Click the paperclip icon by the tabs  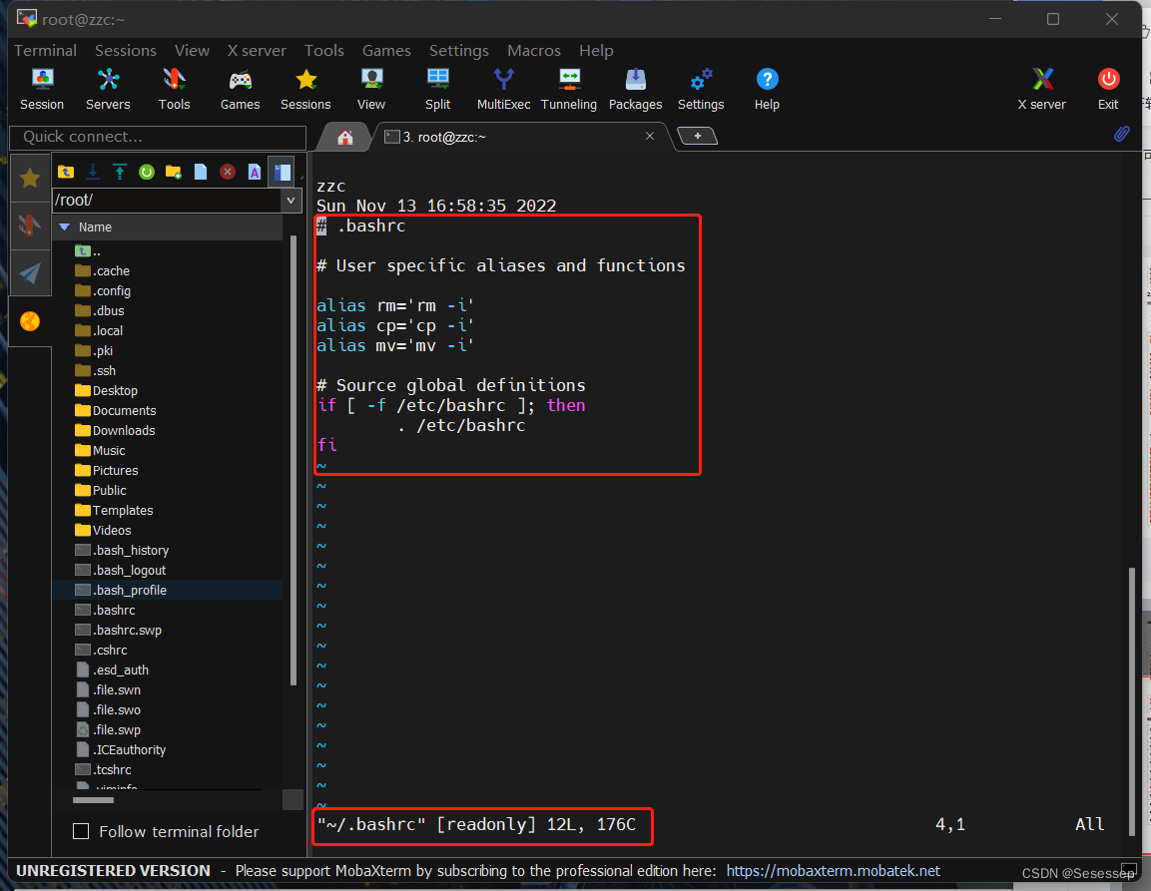coord(1122,134)
